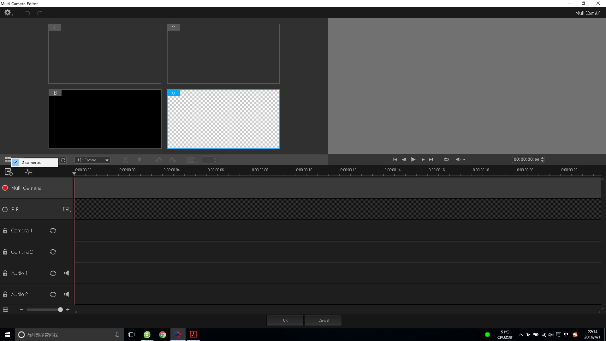The height and width of the screenshot is (341, 606).
Task: Expand the preview volume dropdown arrow
Action: pos(464,160)
